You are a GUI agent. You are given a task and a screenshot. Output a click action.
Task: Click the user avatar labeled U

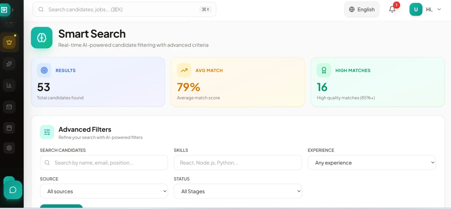point(416,9)
